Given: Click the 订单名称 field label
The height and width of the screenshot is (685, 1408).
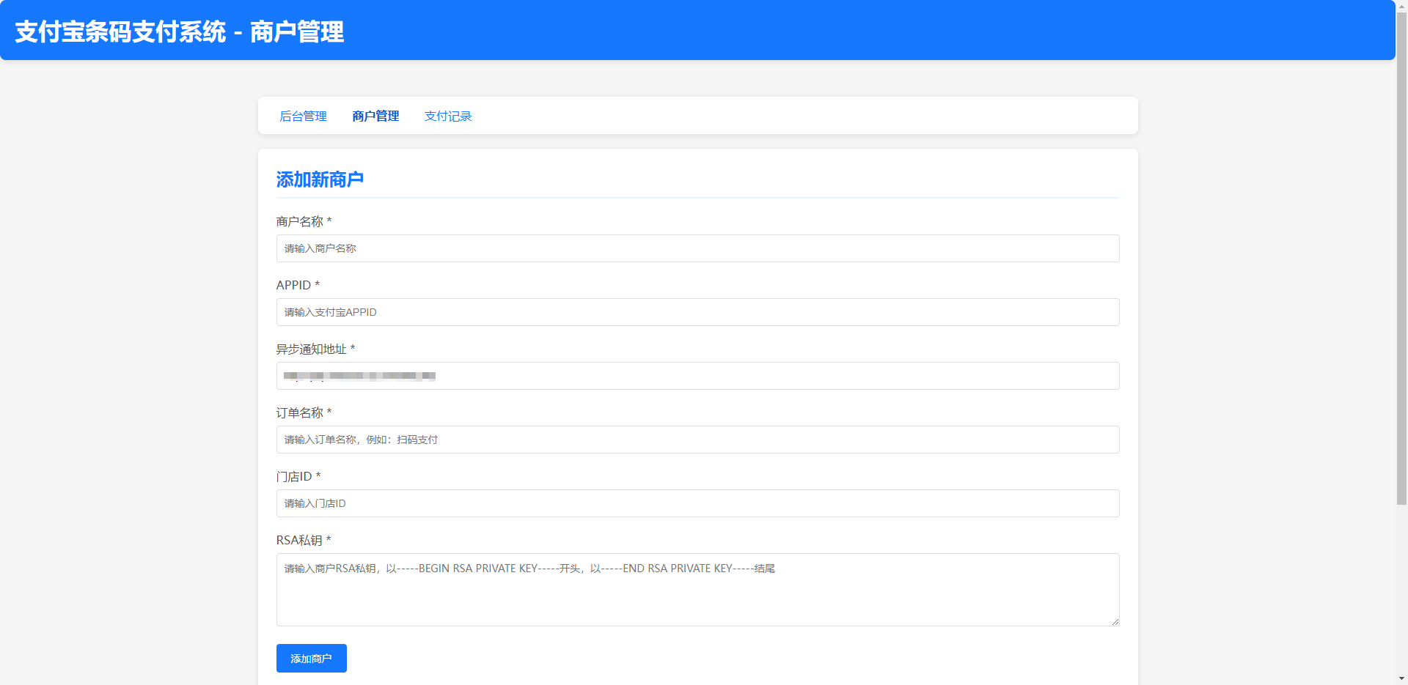Looking at the screenshot, I should tap(299, 412).
